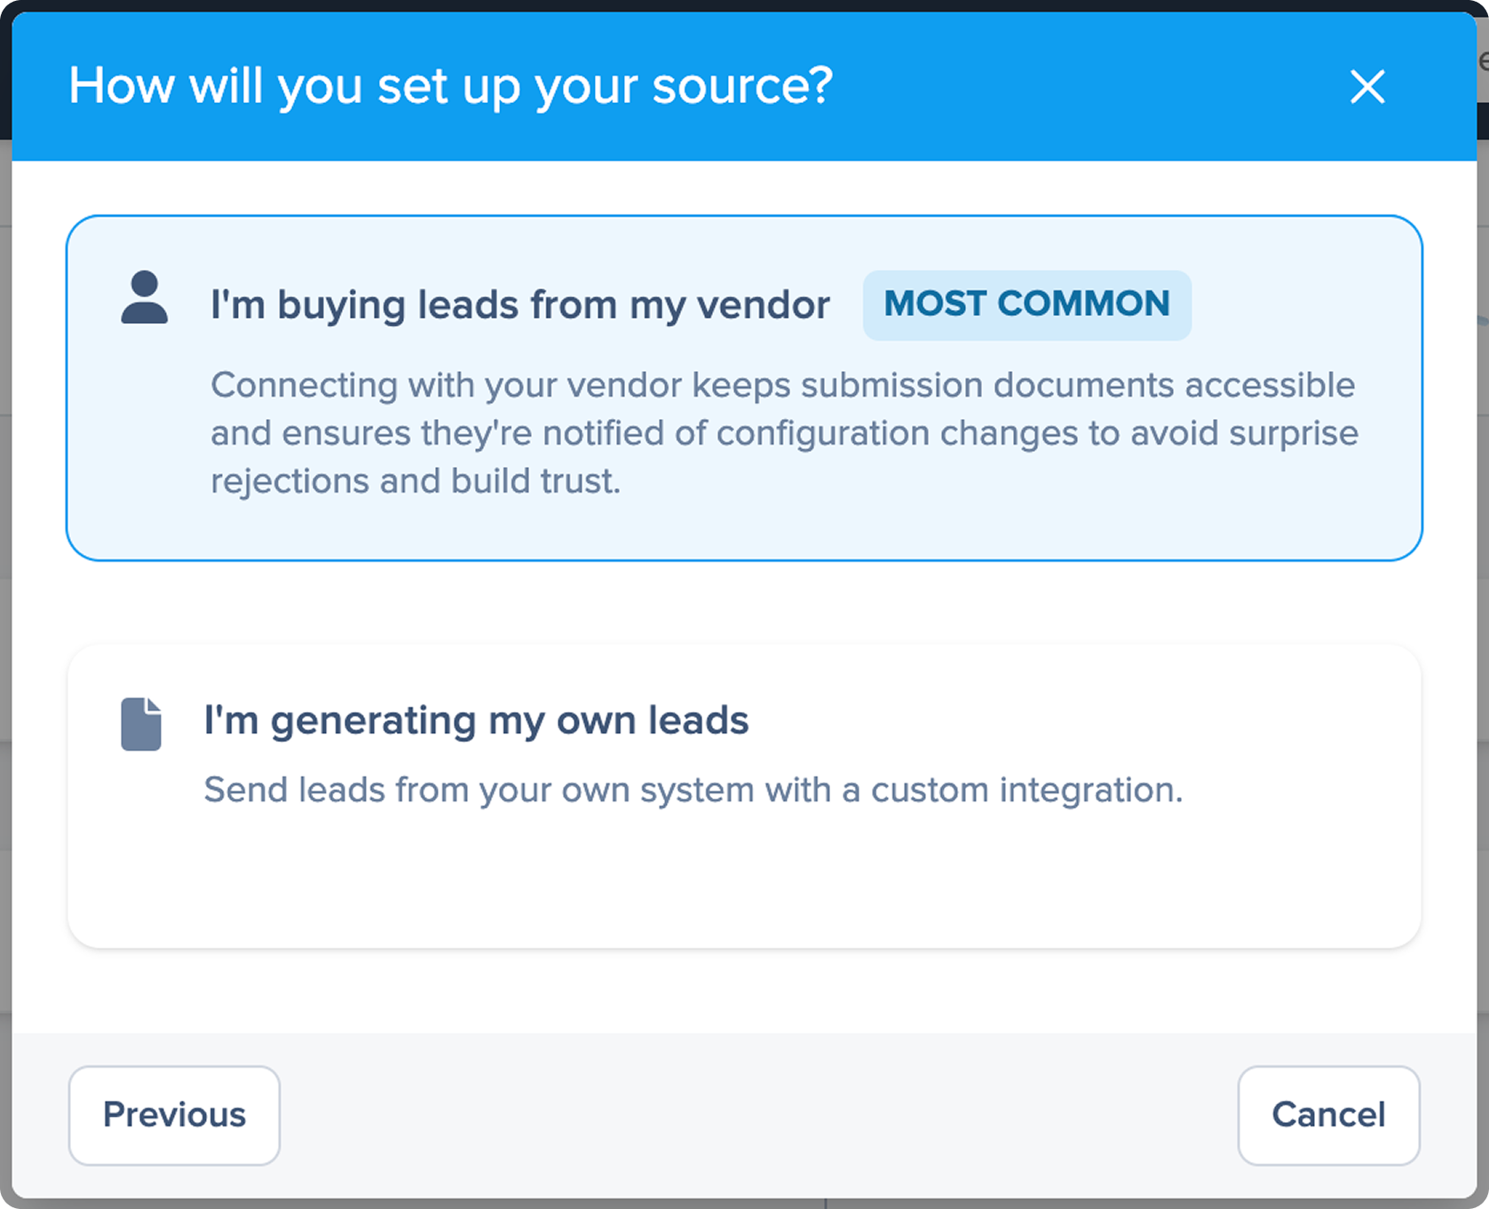Choose "I'm generating my own leads" heading

click(476, 720)
